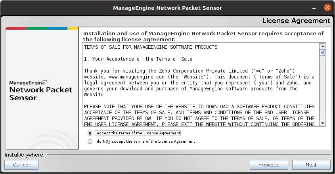Click license text scrollbar down arrow
This screenshot has width=335, height=174.
[x=322, y=123]
